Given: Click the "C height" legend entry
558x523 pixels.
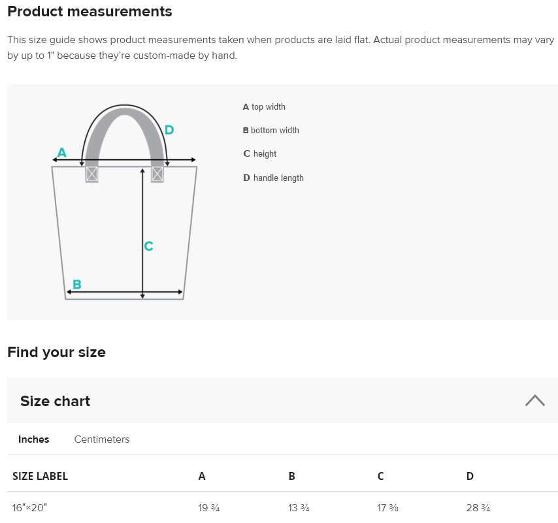Looking at the screenshot, I should (259, 154).
